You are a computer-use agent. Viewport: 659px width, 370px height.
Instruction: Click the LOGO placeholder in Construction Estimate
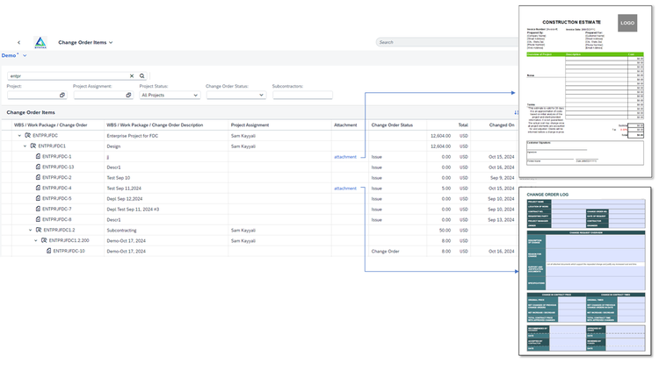click(x=627, y=23)
